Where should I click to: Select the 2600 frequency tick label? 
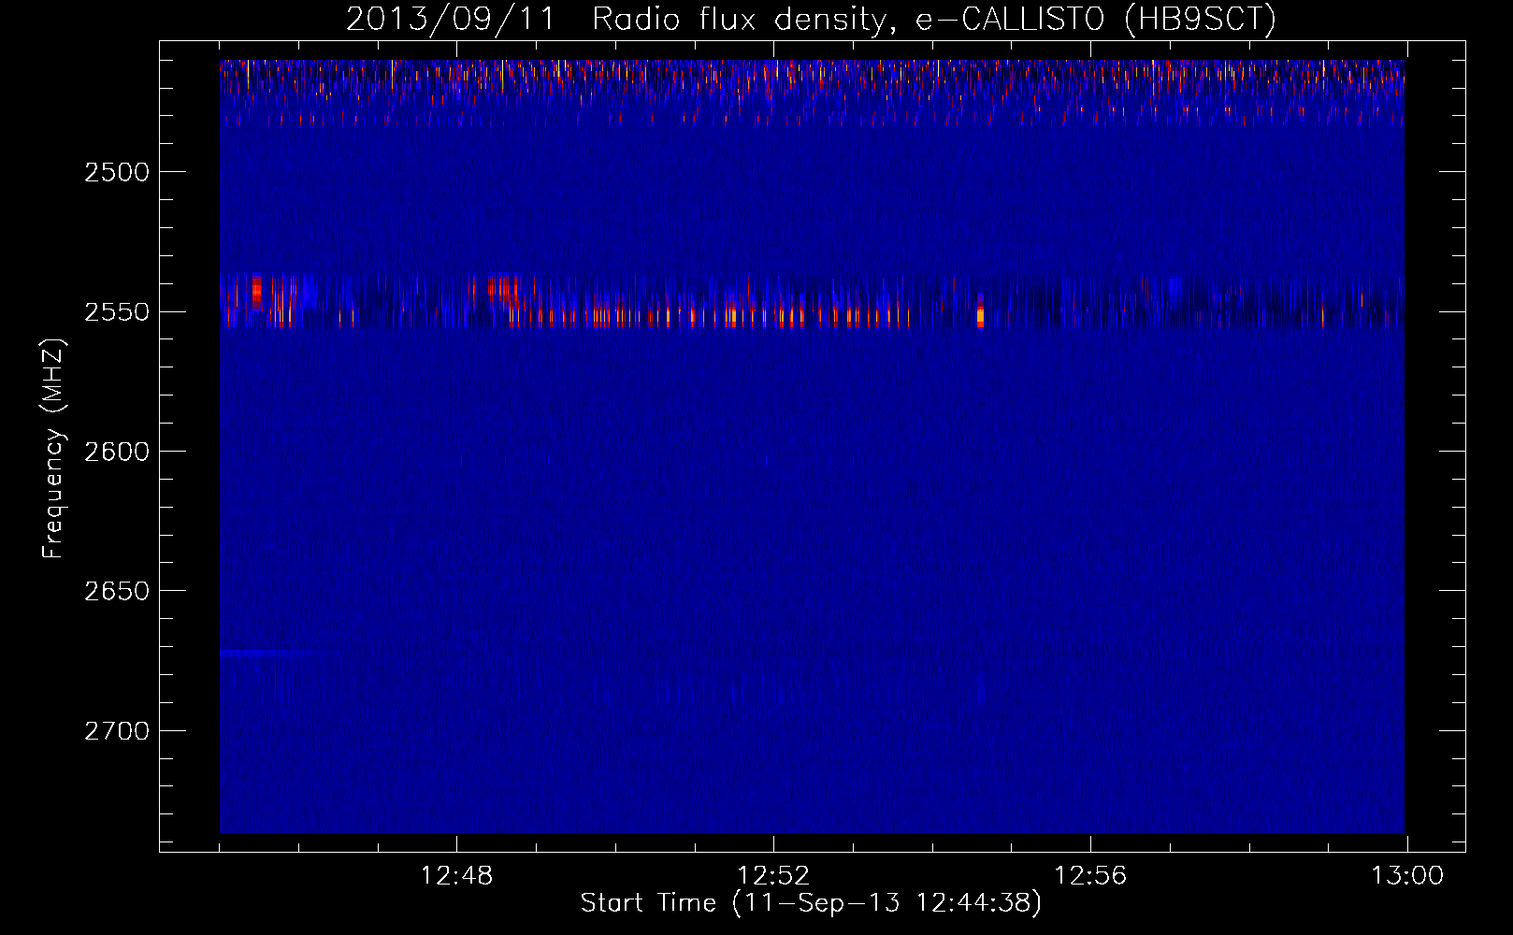[117, 452]
